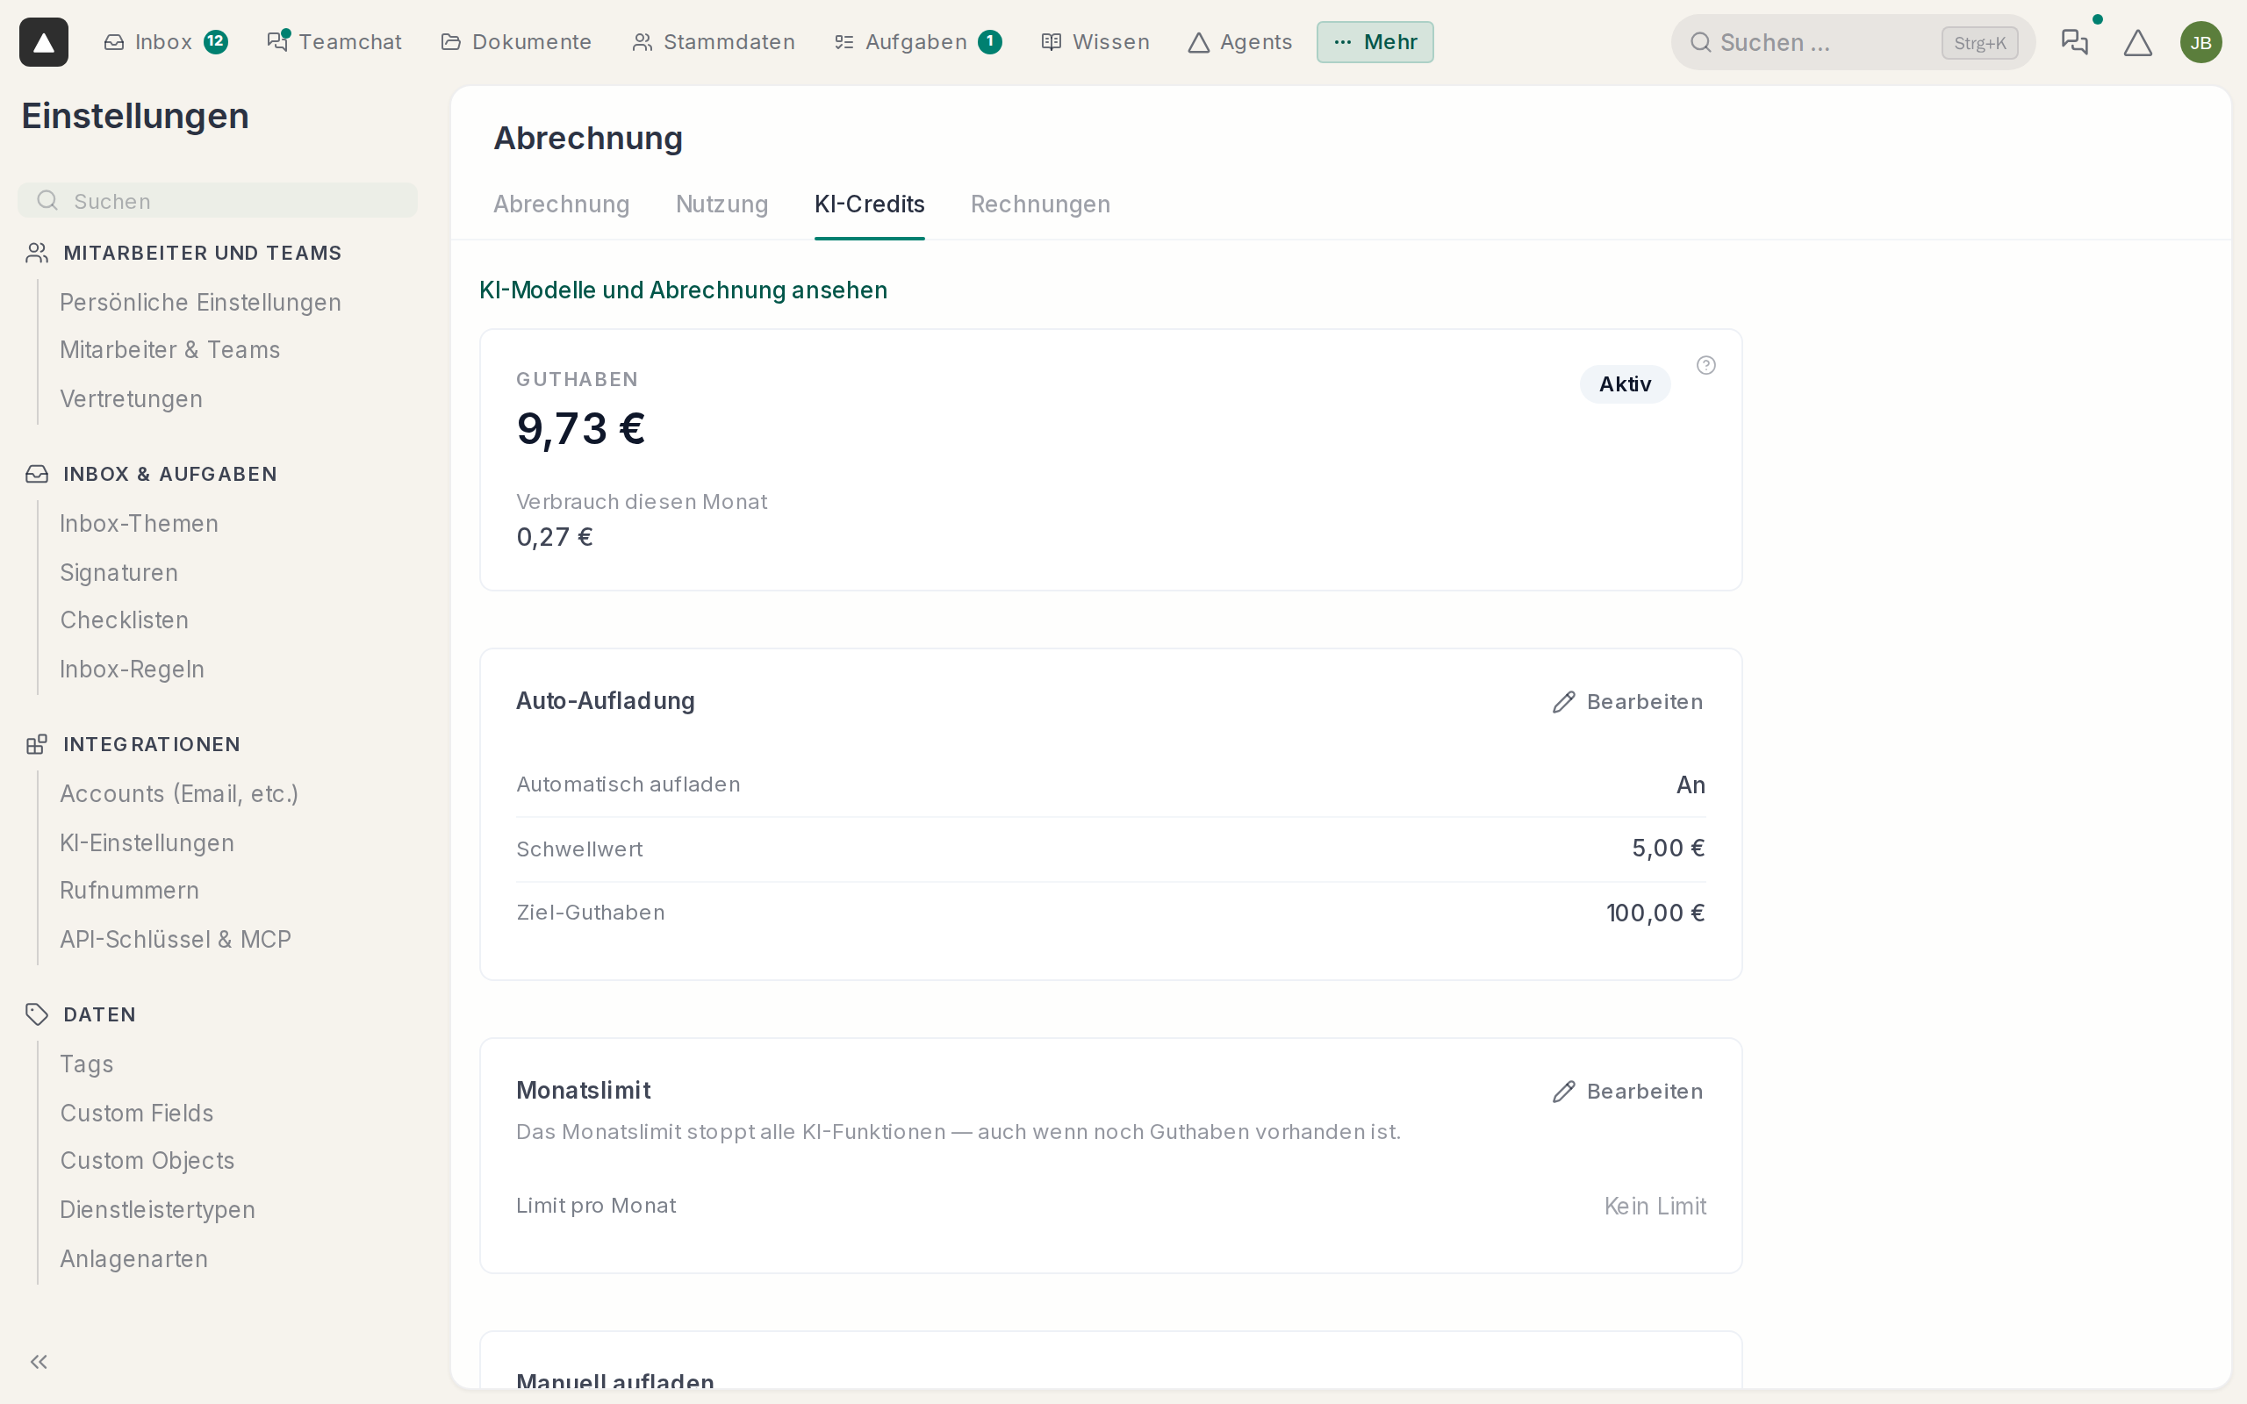Collapse the settings sidebar with double chevron
Image resolution: width=2247 pixels, height=1404 pixels.
(x=39, y=1361)
